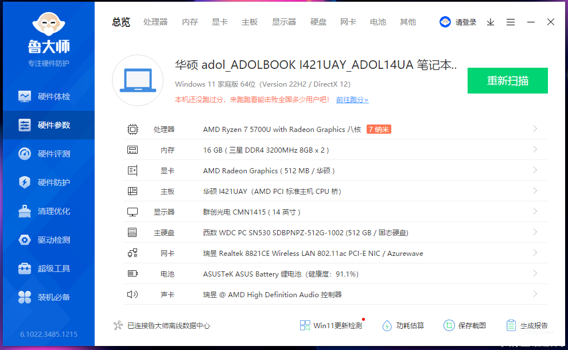Open 硬件体检 in the sidebar
The height and width of the screenshot is (350, 568).
click(49, 96)
